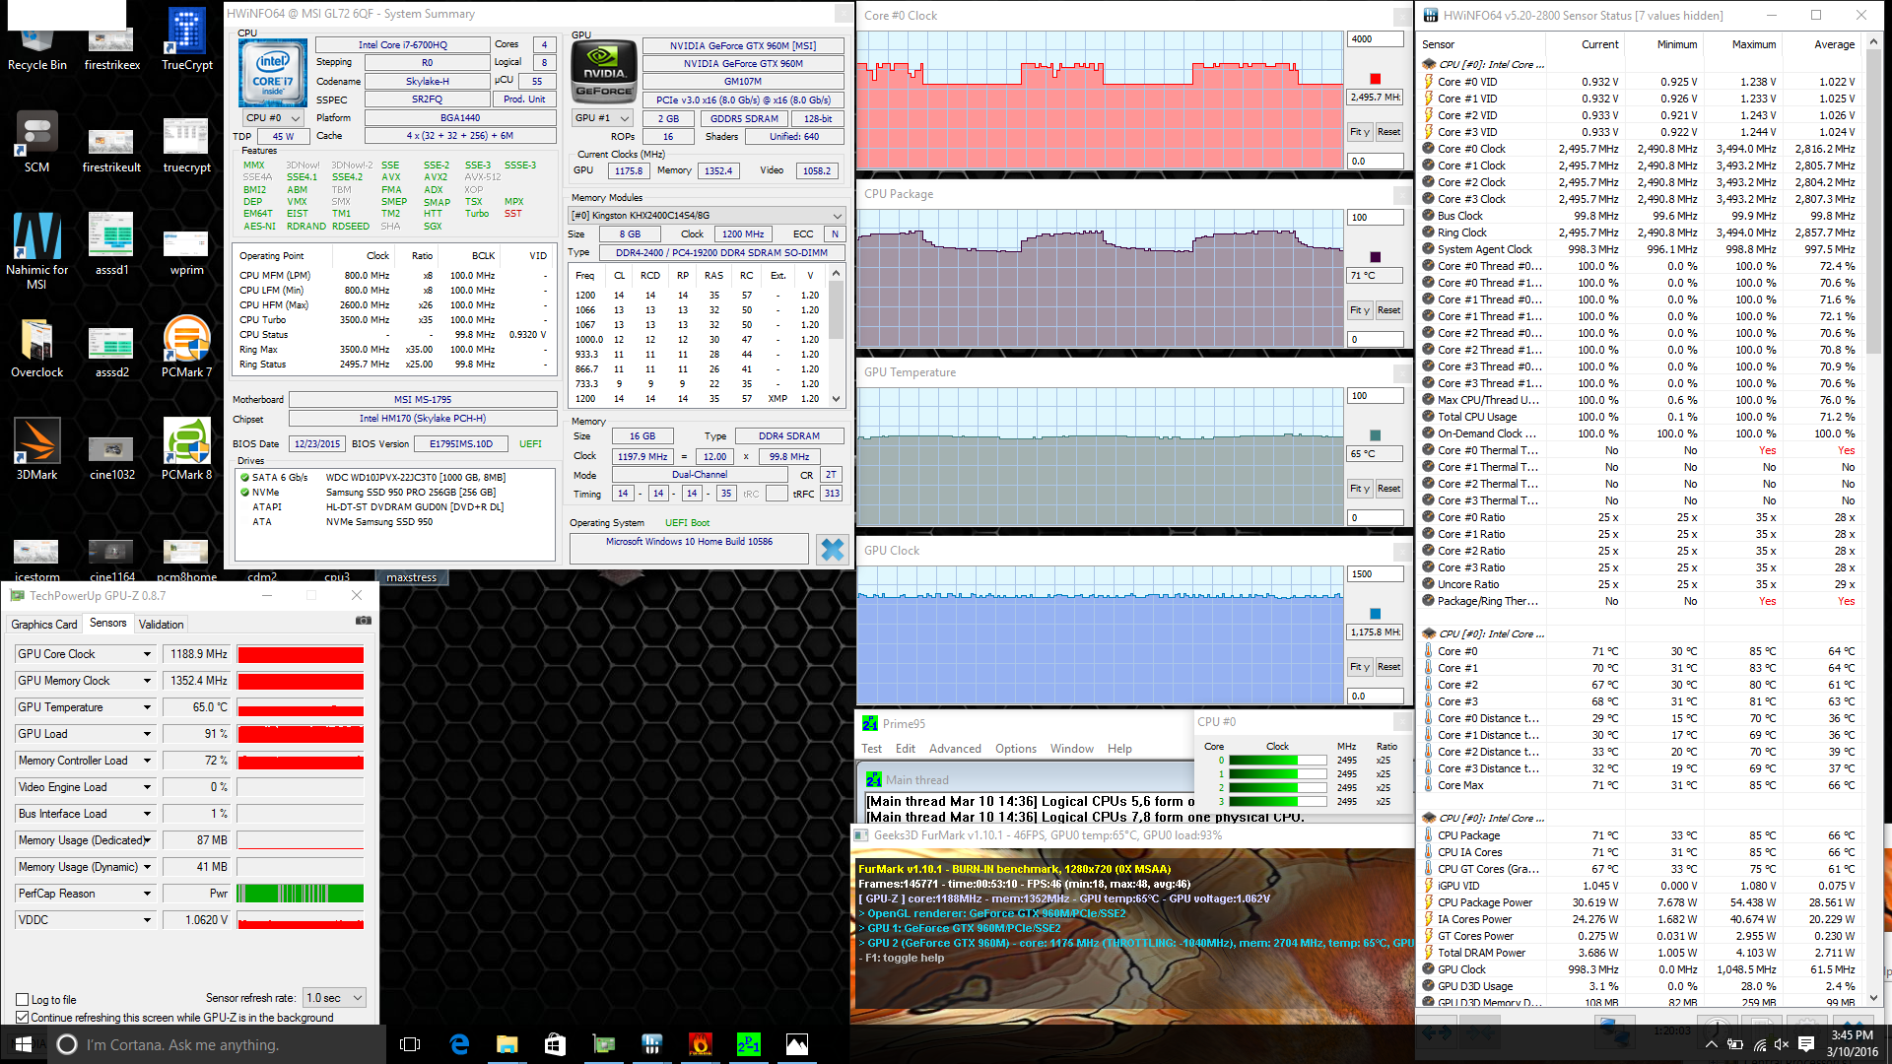The height and width of the screenshot is (1064, 1892).
Task: Click red color swatch on Core #0 Clock graph
Action: tap(1375, 79)
